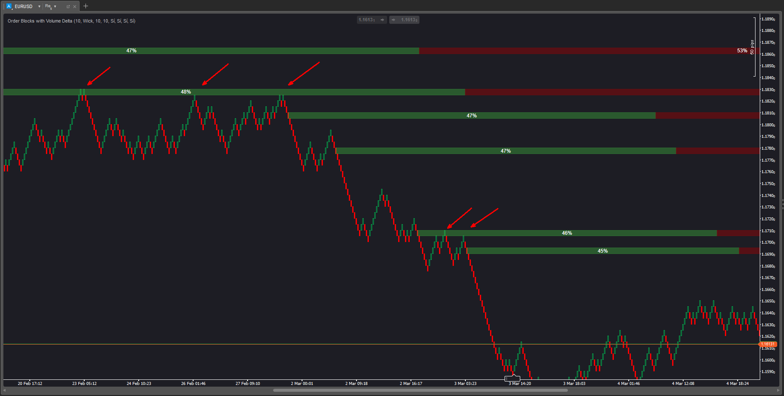
Task: Switch to the EURUSD chart tab
Action: 24,6
